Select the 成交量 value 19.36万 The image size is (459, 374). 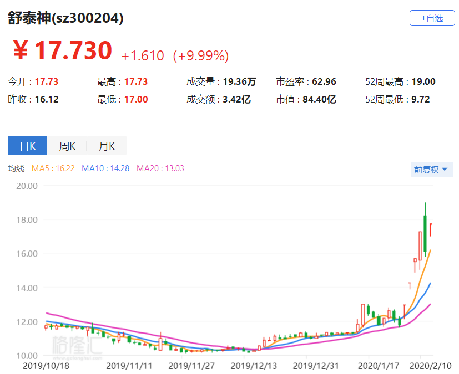[x=239, y=81]
